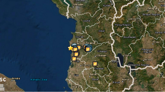Image resolution: width=165 pixels, height=92 pixels.
Task: Click the Brindisi city dot
Action: [12, 81]
